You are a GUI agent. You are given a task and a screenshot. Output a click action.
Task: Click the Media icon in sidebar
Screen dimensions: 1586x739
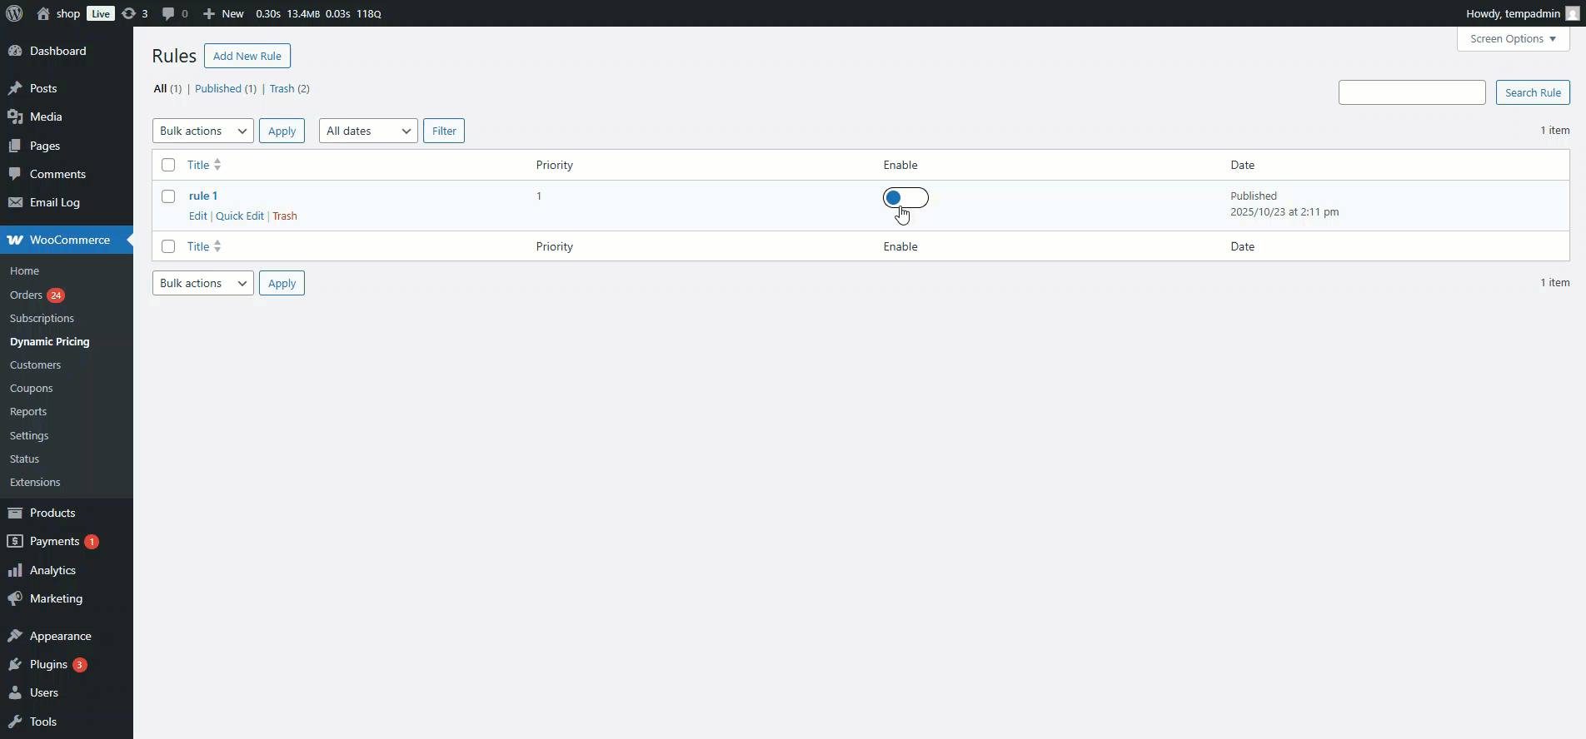coord(15,117)
